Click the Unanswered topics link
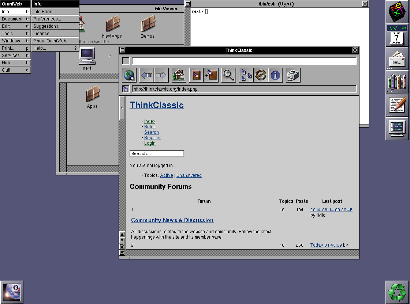The image size is (410, 304). click(x=189, y=175)
